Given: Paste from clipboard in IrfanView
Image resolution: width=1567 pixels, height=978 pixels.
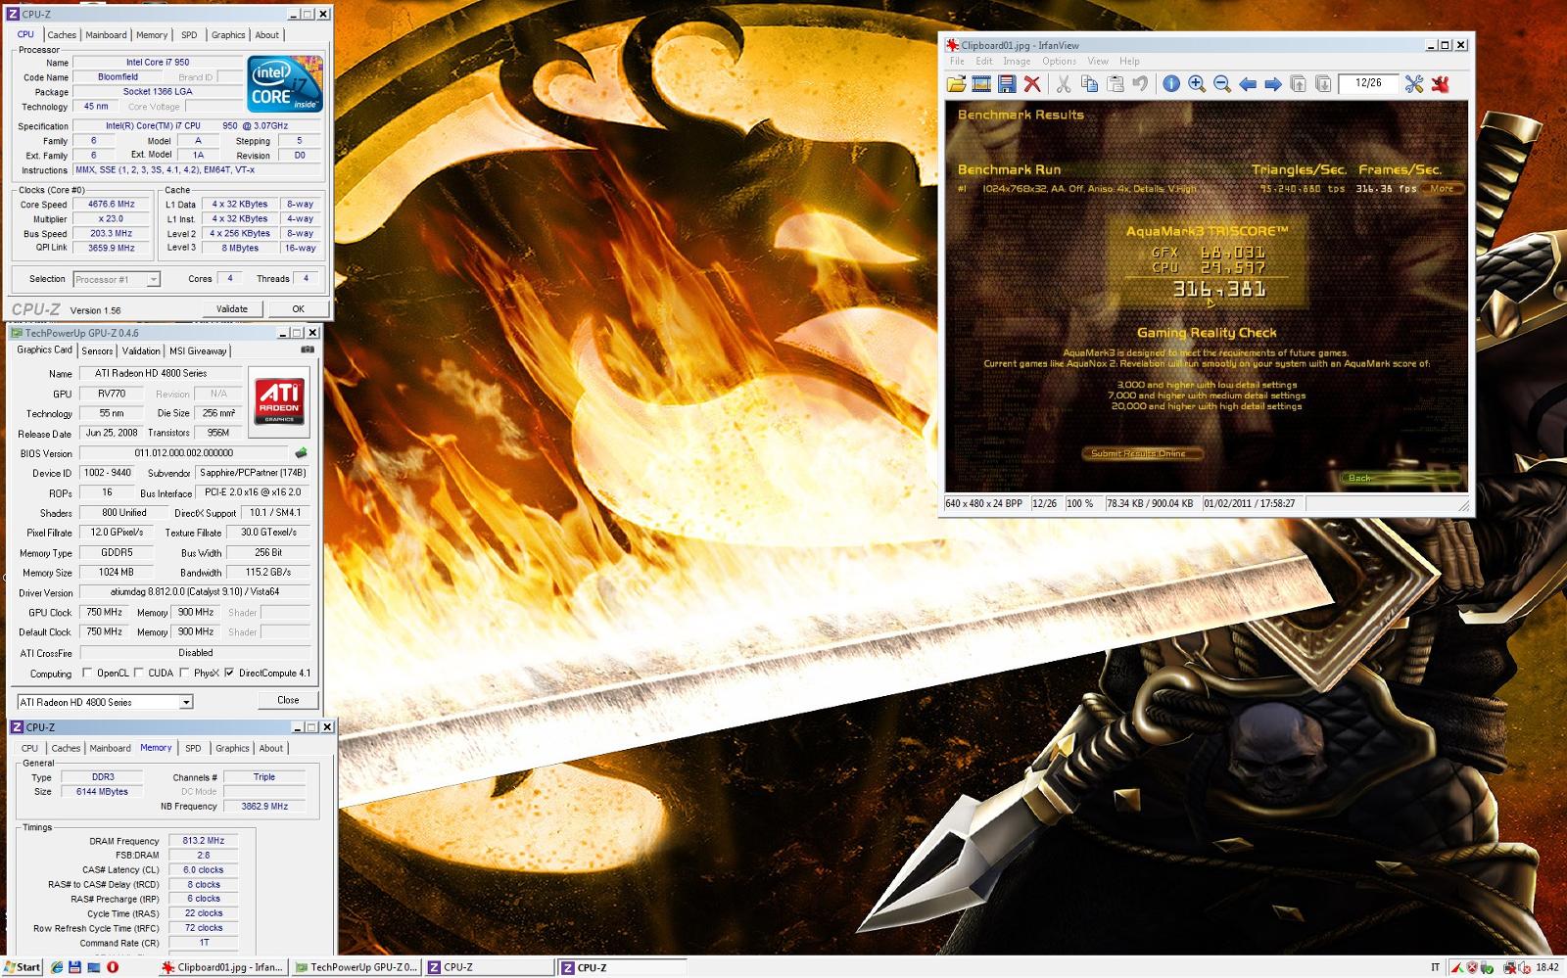Looking at the screenshot, I should pyautogui.click(x=1115, y=84).
